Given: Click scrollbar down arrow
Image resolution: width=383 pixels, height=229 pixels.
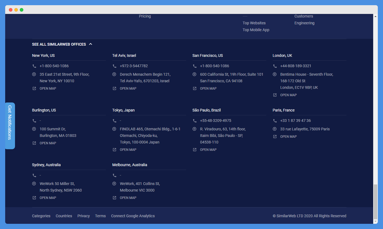Looking at the screenshot, I should click(x=375, y=221).
